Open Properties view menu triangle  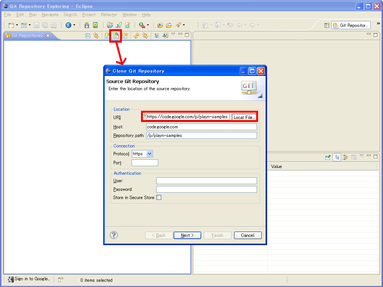coord(362,156)
